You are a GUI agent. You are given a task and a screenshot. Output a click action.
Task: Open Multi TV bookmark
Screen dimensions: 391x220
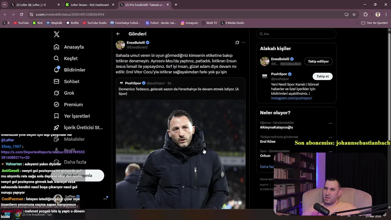pyautogui.click(x=209, y=23)
